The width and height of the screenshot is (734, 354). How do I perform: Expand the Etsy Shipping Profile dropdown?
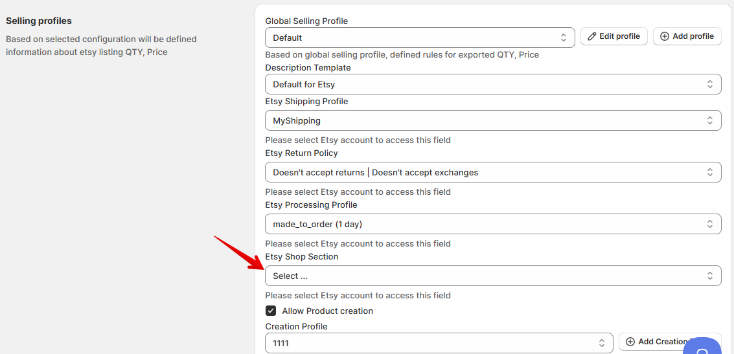tap(492, 120)
